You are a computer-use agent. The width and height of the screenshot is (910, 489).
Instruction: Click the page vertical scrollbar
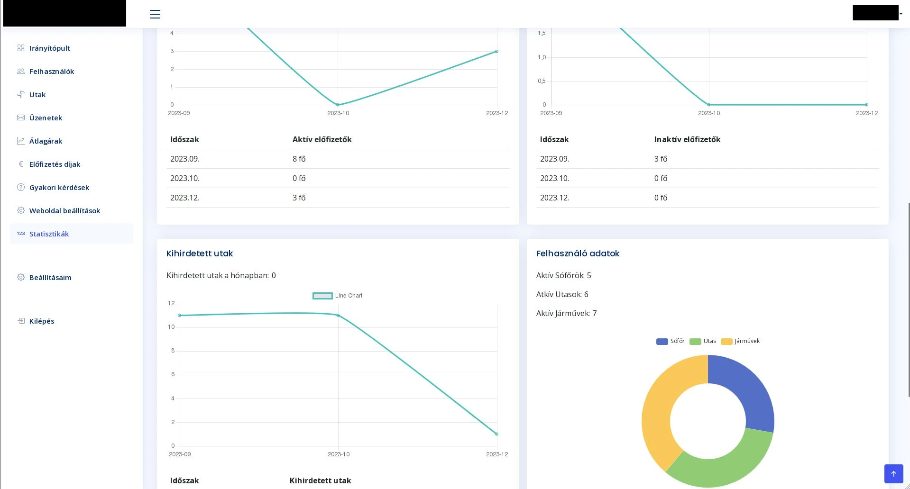pyautogui.click(x=908, y=299)
